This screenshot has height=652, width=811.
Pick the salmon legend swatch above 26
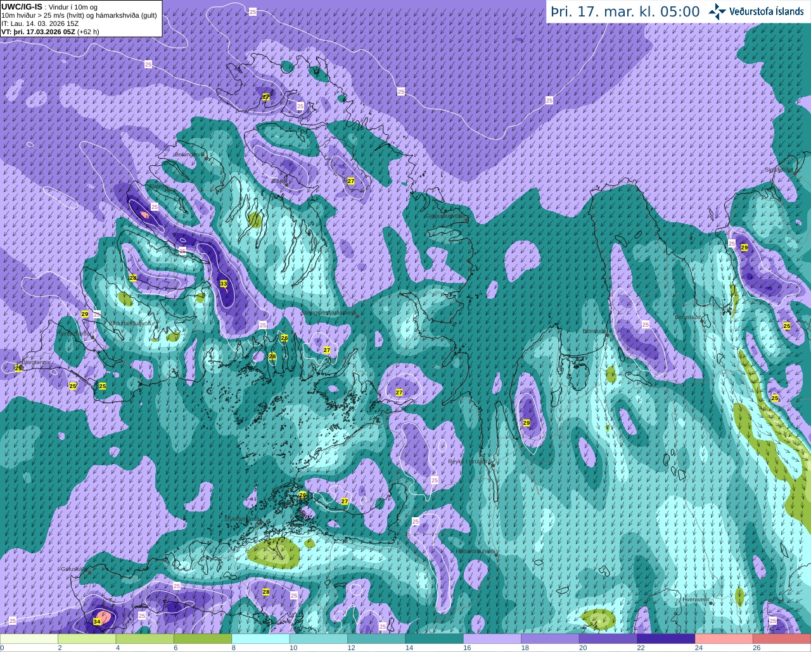(x=782, y=639)
